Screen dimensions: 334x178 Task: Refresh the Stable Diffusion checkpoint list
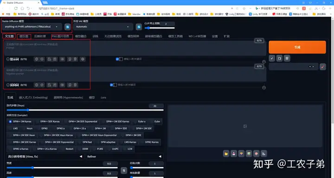click(x=68, y=27)
